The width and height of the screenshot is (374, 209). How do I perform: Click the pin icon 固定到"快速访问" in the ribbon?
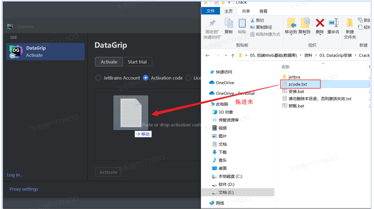click(212, 23)
